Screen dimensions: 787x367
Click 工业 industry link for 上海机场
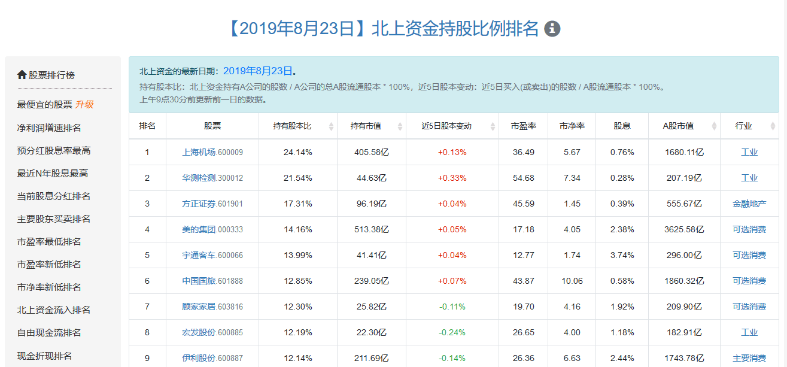pos(749,152)
